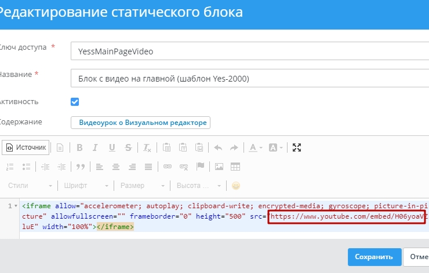This screenshot has height=273, width=429.
Task: Click the insert table icon
Action: pos(235,167)
